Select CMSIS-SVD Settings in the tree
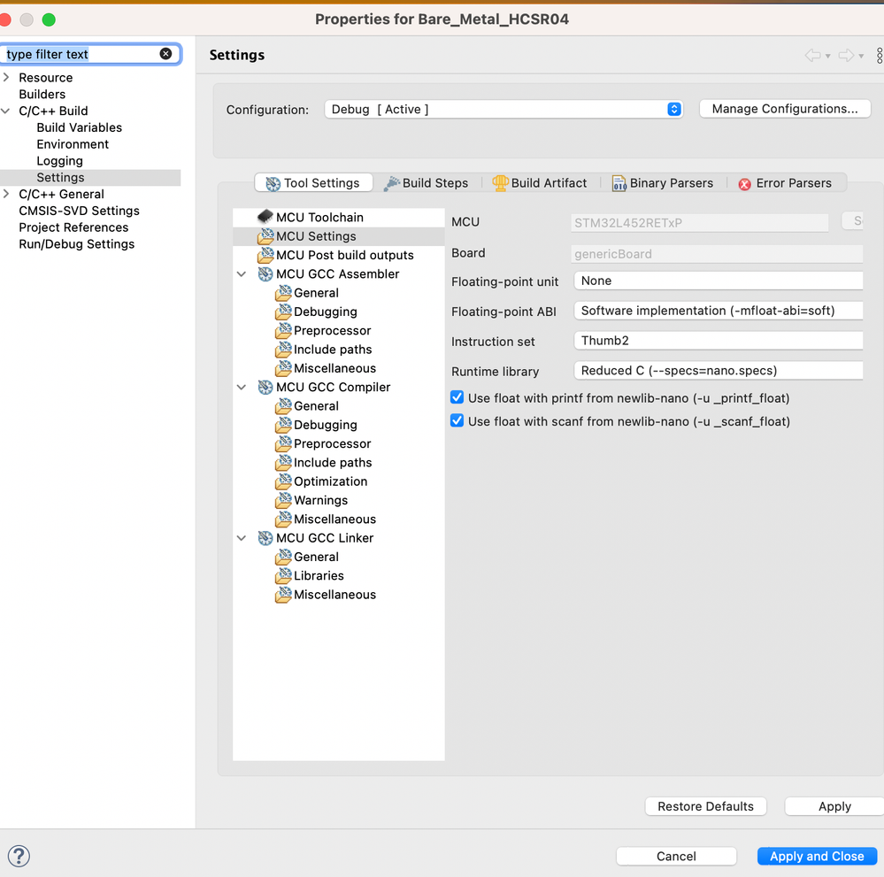The height and width of the screenshot is (877, 884). point(79,211)
